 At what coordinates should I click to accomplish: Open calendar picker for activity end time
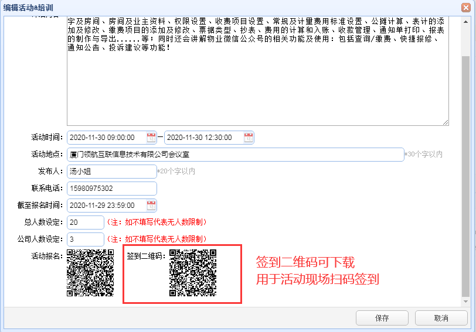[x=249, y=138]
